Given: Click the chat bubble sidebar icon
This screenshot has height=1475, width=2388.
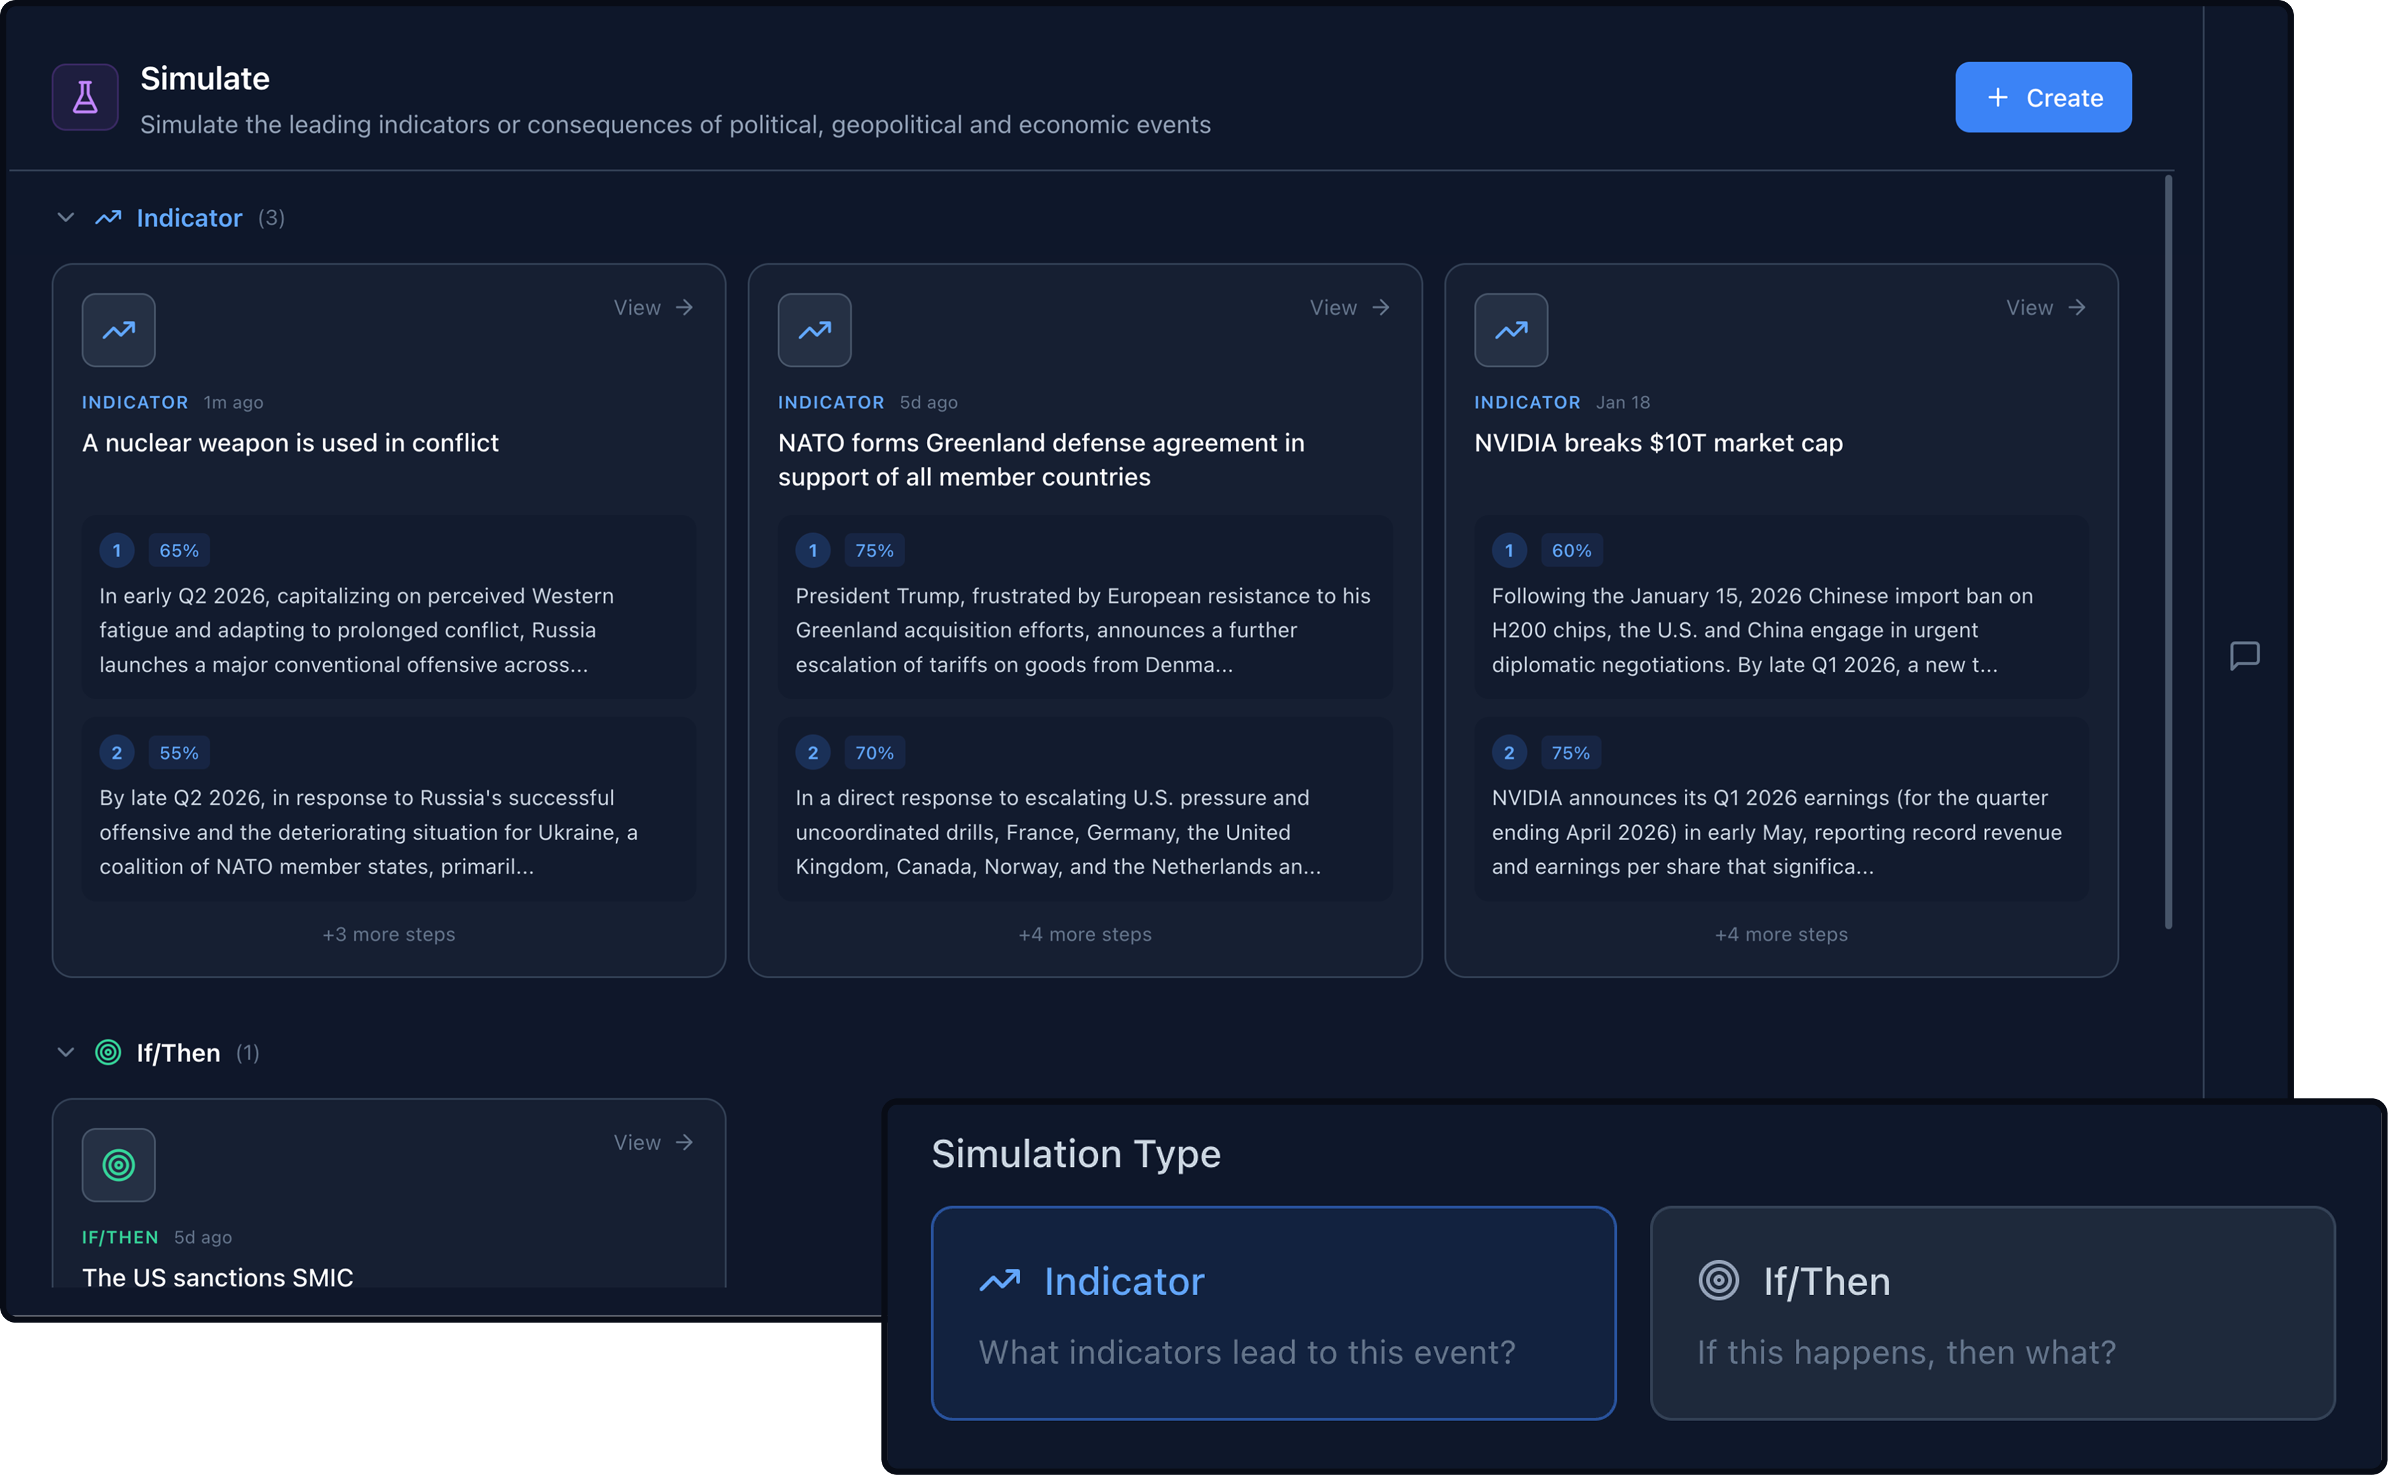Looking at the screenshot, I should (2244, 656).
